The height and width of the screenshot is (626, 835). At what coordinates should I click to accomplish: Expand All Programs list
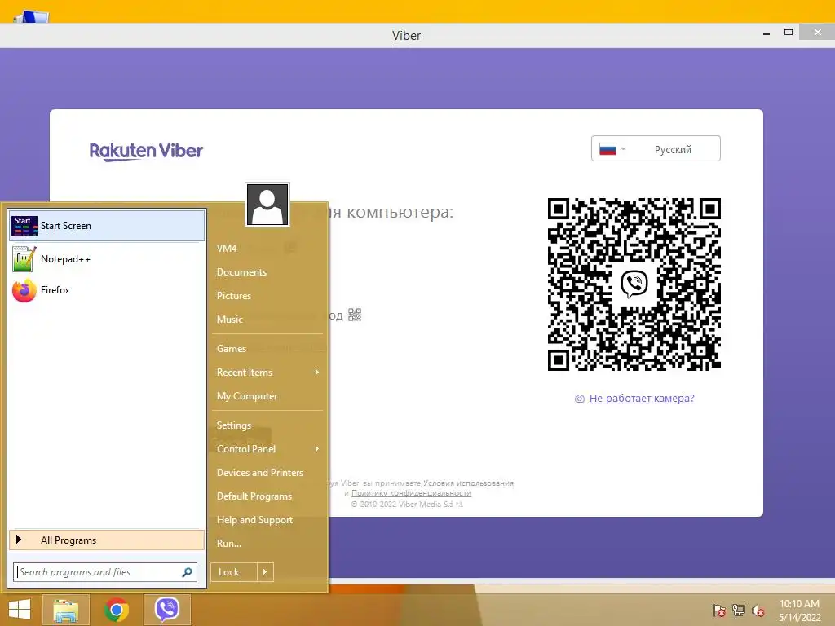pos(107,540)
